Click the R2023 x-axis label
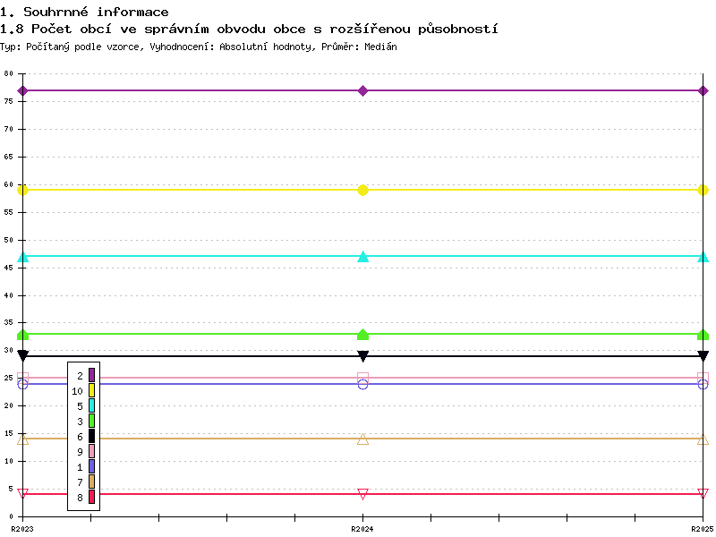 pos(22,529)
